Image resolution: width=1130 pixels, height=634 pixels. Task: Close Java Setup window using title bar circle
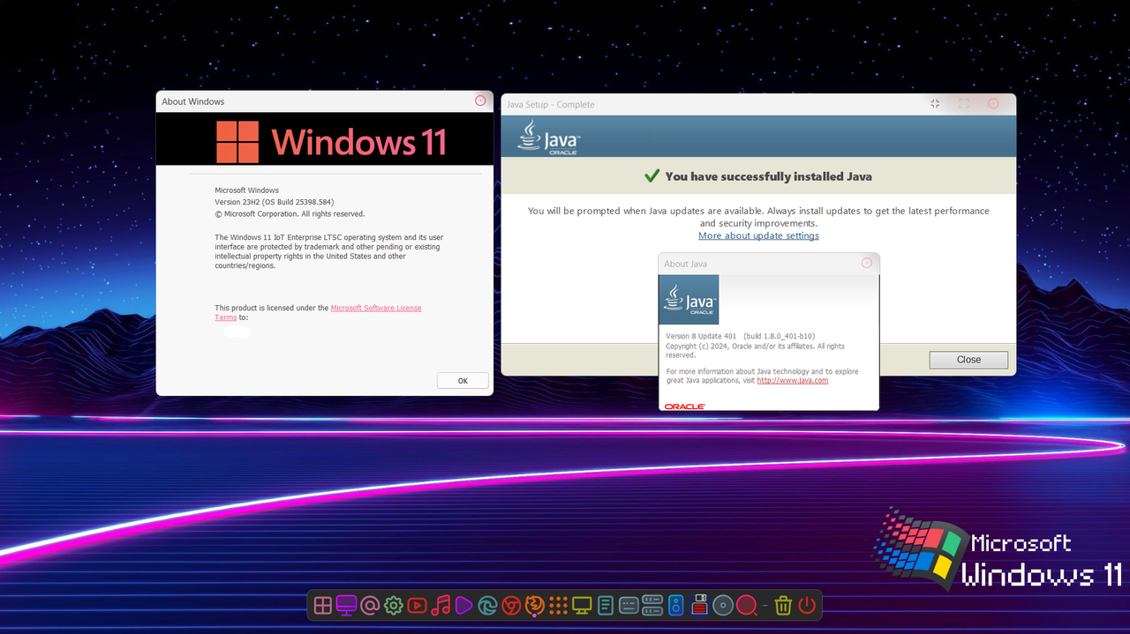(x=993, y=103)
